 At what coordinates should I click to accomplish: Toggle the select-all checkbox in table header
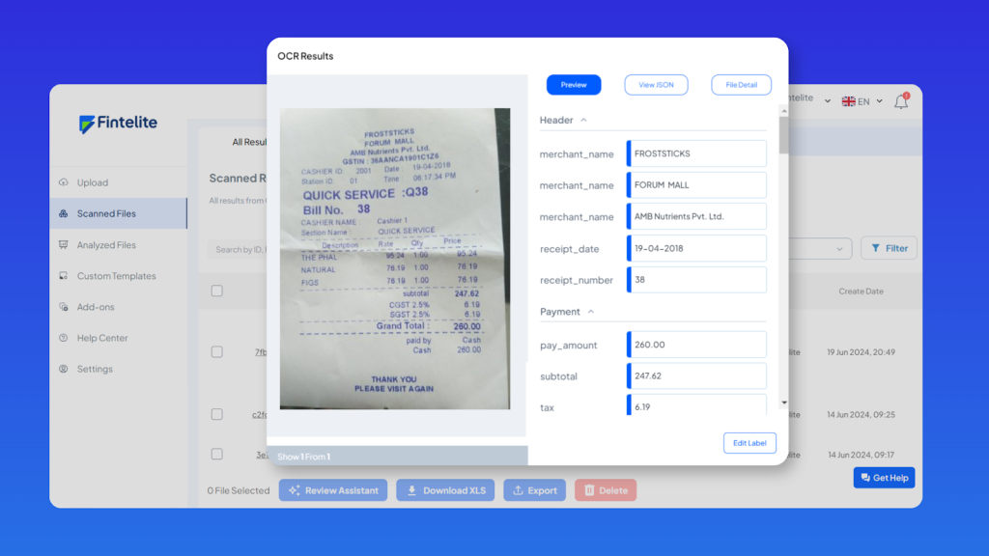(x=217, y=291)
